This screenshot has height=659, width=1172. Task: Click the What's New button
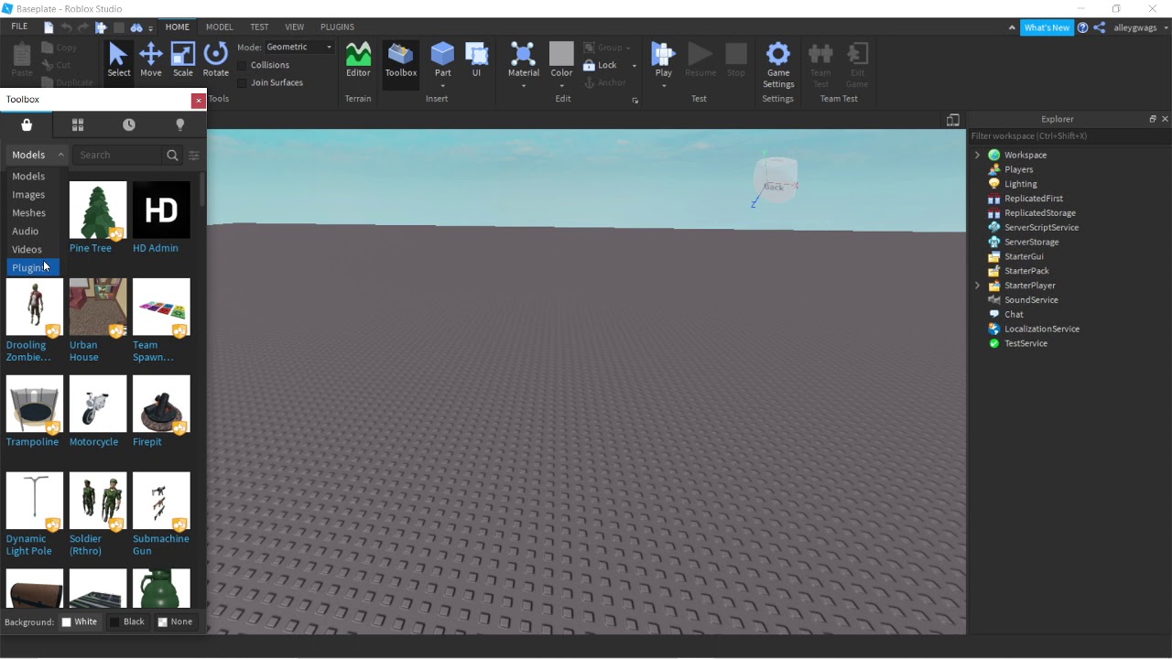[1047, 27]
